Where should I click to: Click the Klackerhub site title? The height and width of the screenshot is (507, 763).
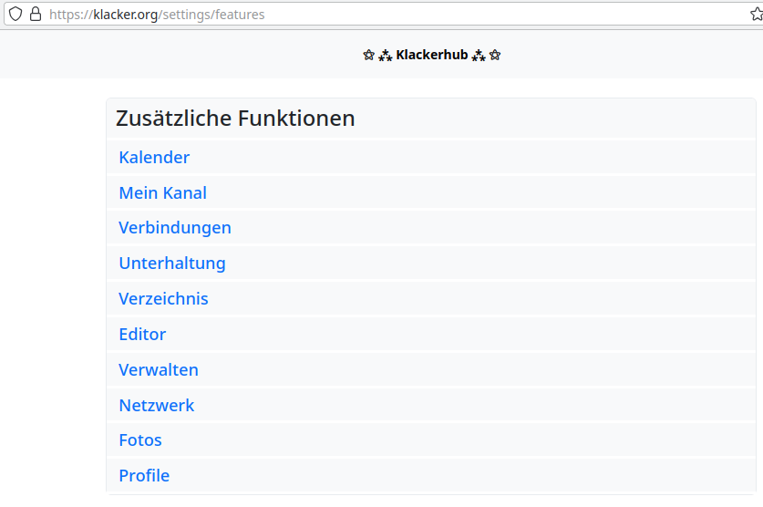click(431, 56)
